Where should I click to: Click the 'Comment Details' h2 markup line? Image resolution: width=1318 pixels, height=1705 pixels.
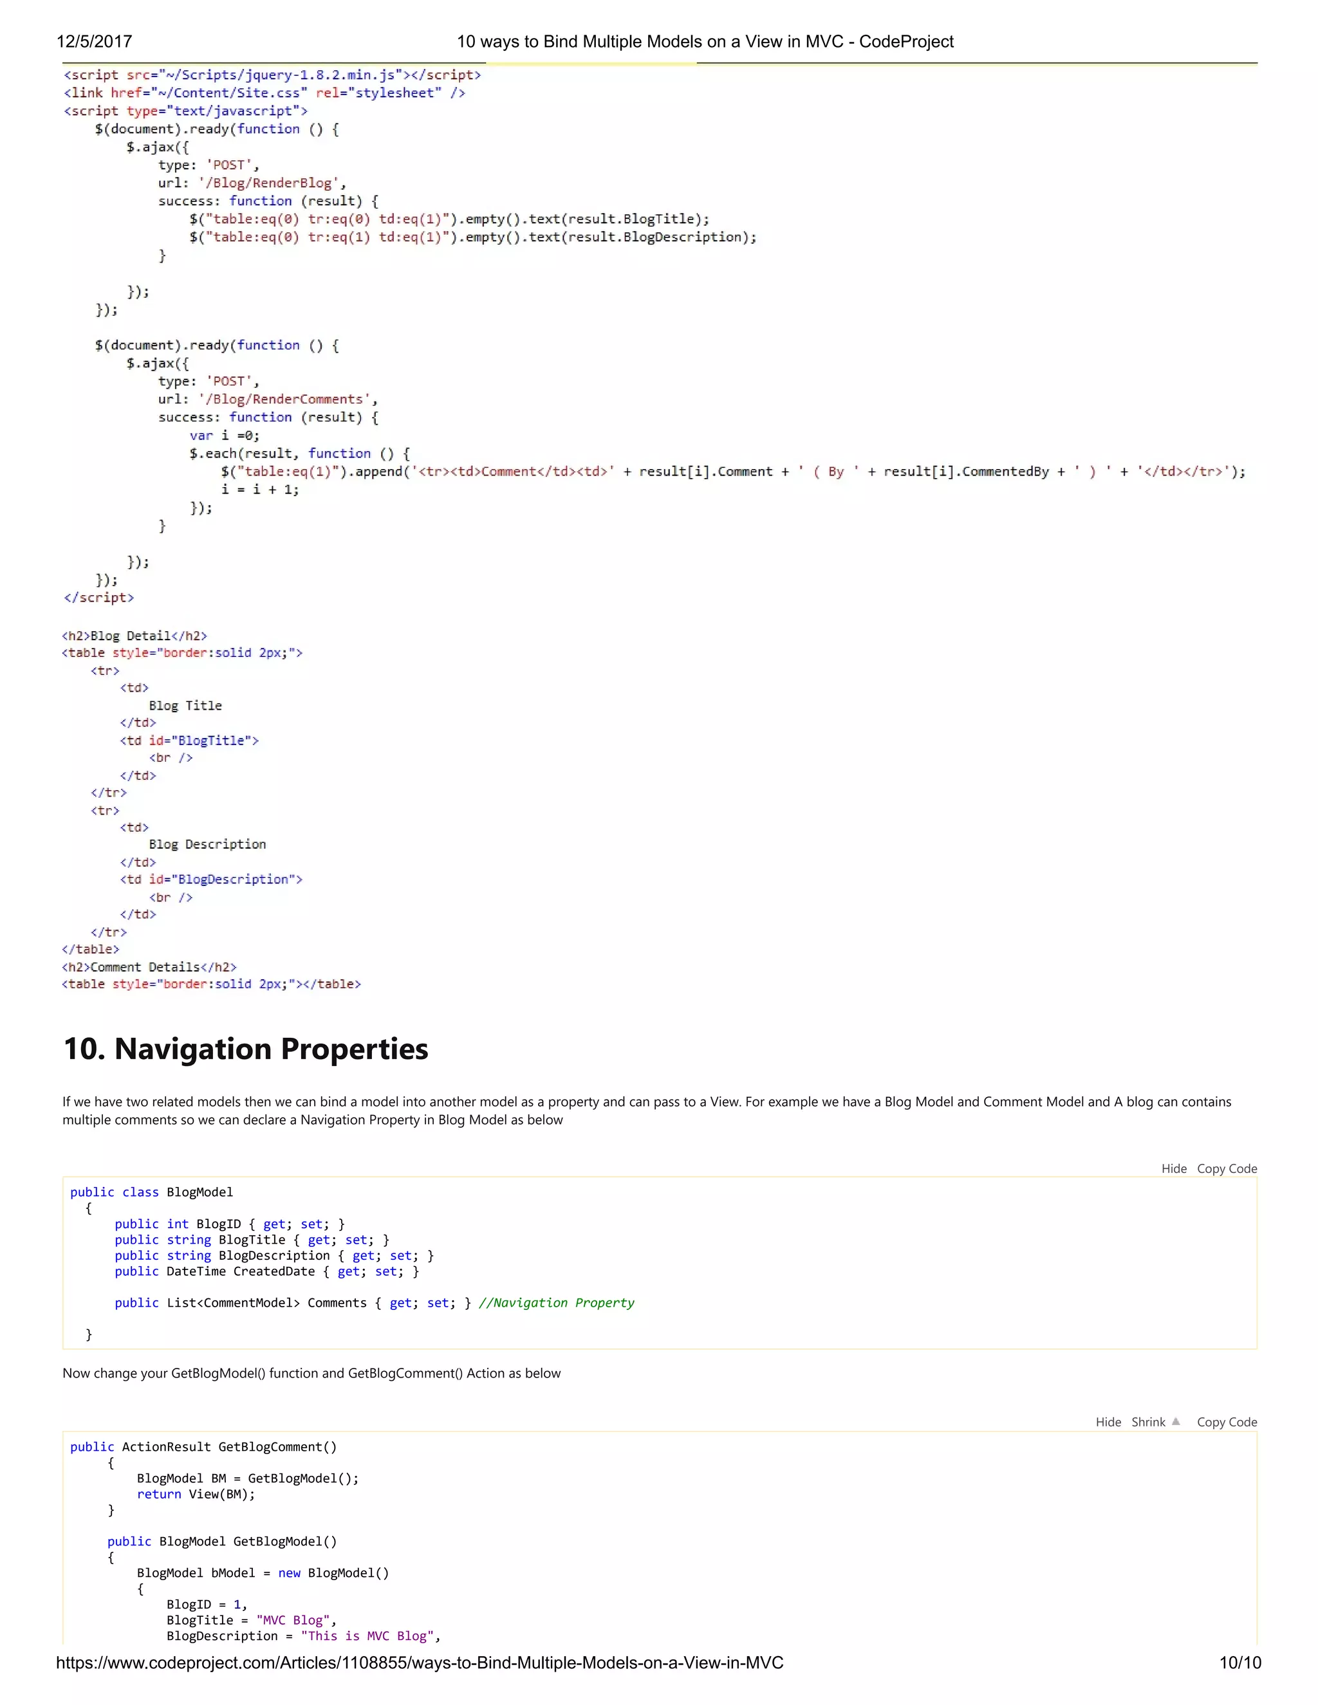click(x=149, y=966)
